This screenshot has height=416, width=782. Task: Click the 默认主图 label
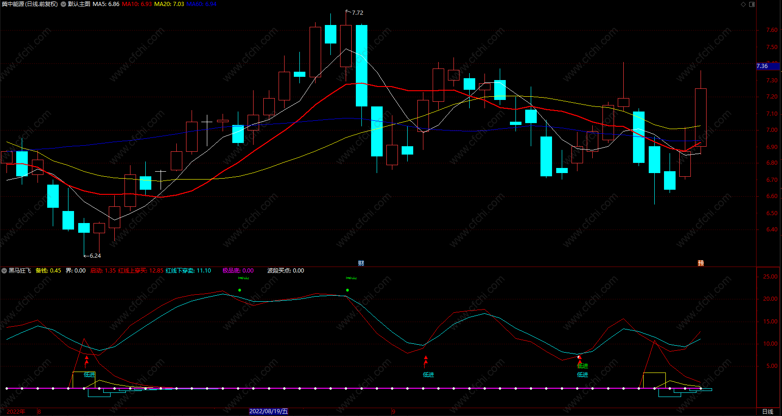pyautogui.click(x=79, y=4)
